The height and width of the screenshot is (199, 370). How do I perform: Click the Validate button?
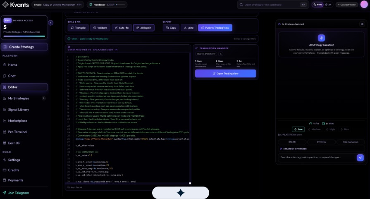[100, 28]
